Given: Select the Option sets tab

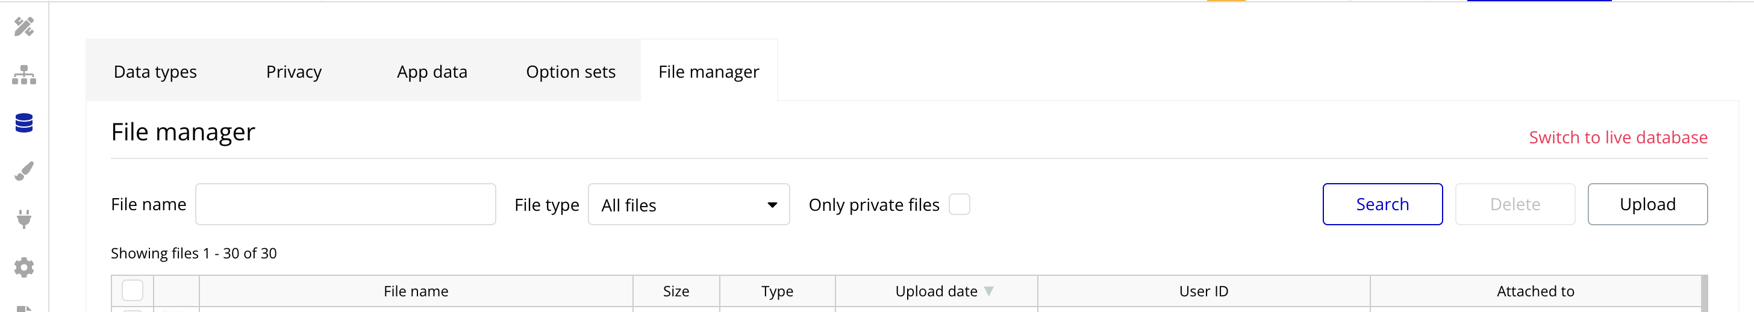Looking at the screenshot, I should coord(570,72).
